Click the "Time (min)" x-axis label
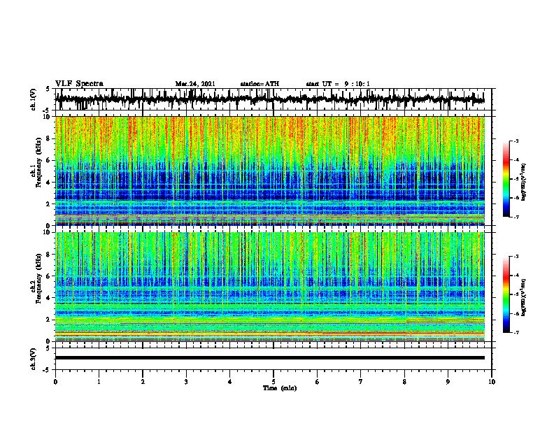554x428 pixels. [280, 388]
